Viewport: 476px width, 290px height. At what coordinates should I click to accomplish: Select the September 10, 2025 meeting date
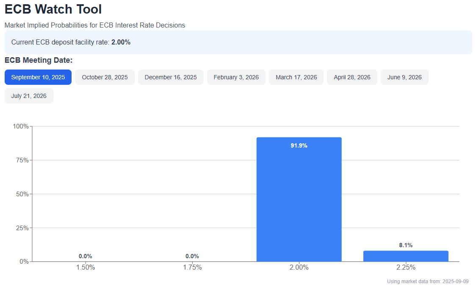pyautogui.click(x=38, y=77)
